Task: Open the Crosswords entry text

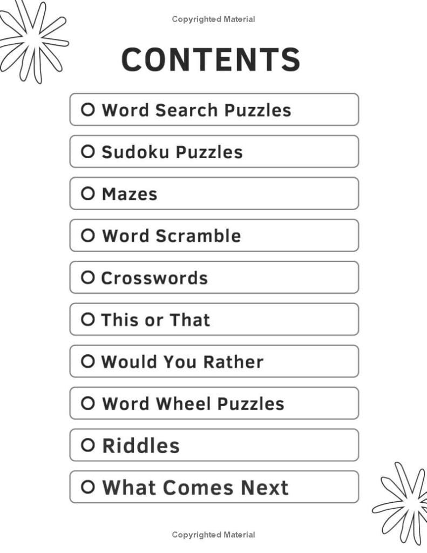Action: coord(154,278)
